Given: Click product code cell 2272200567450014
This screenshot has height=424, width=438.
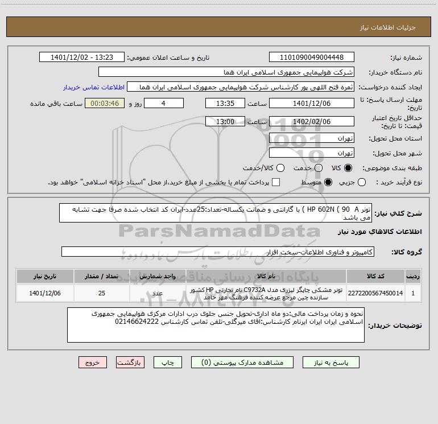Looking at the screenshot, I should [375, 293].
